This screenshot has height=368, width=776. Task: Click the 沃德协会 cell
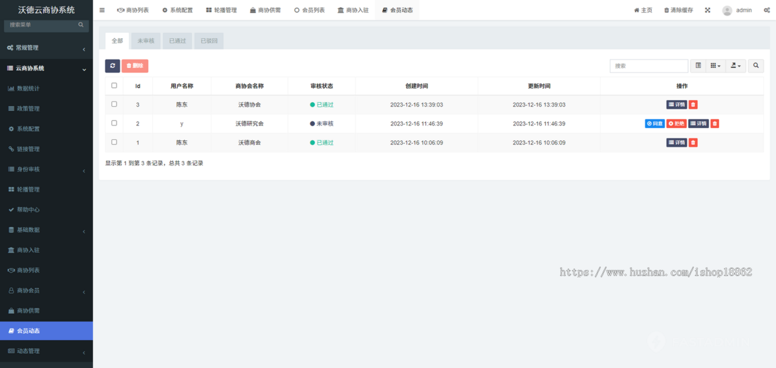tap(250, 105)
